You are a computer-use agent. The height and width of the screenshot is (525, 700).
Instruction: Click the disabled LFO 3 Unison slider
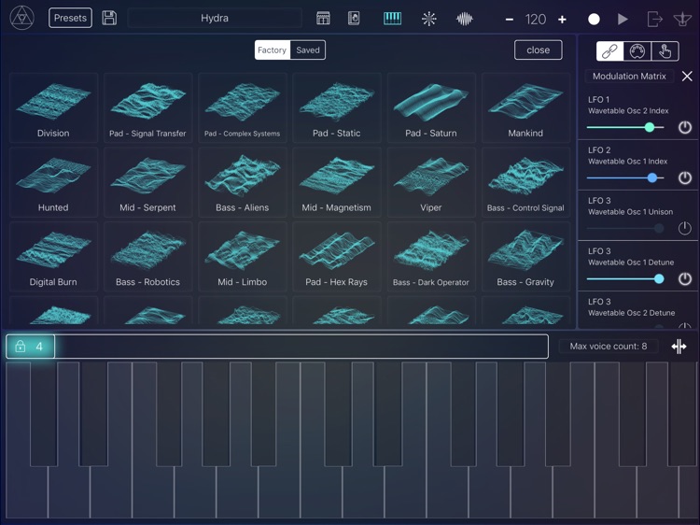[625, 228]
